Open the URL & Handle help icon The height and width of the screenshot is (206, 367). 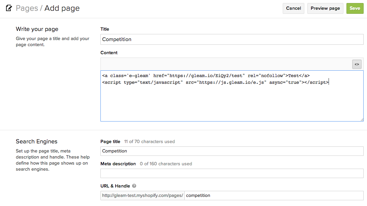point(134,186)
